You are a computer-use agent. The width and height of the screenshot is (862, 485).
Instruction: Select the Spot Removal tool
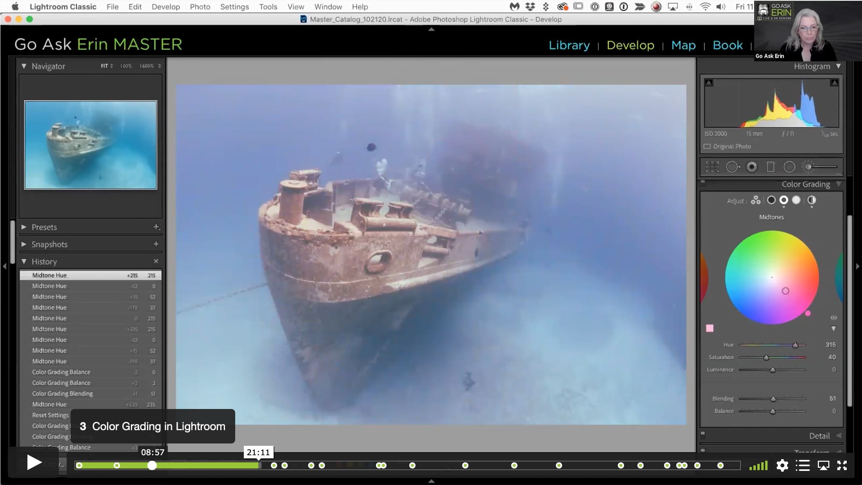pyautogui.click(x=732, y=167)
